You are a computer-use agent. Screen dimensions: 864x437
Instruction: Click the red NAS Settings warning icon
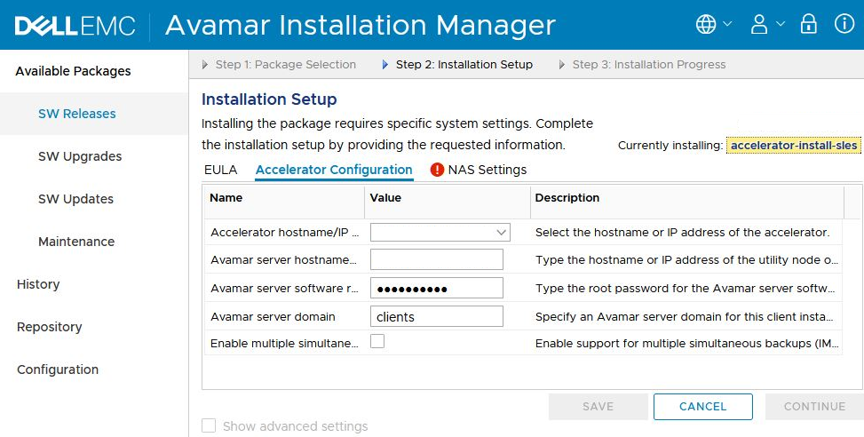tap(437, 170)
